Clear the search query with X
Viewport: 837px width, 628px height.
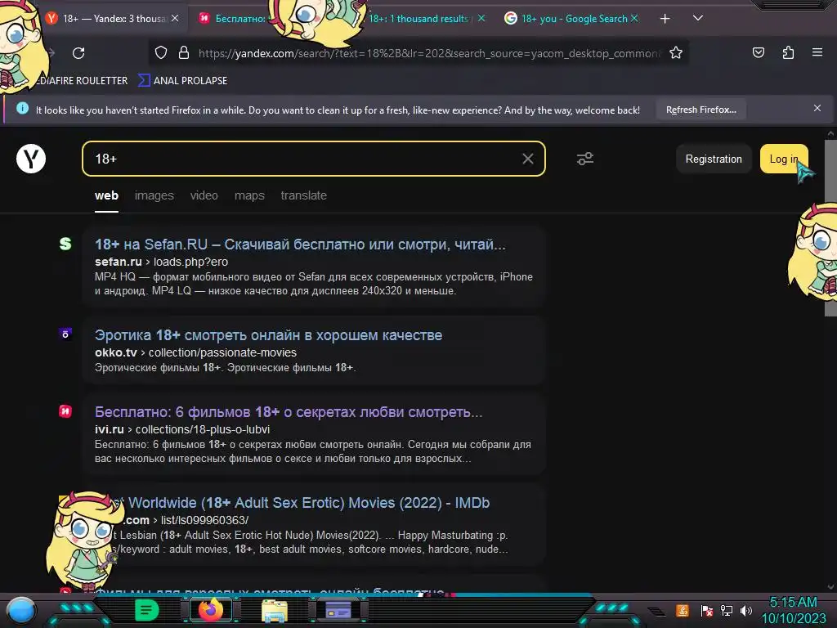[527, 159]
